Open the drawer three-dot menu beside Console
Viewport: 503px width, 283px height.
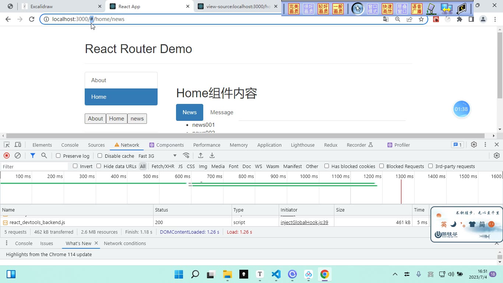(7, 243)
